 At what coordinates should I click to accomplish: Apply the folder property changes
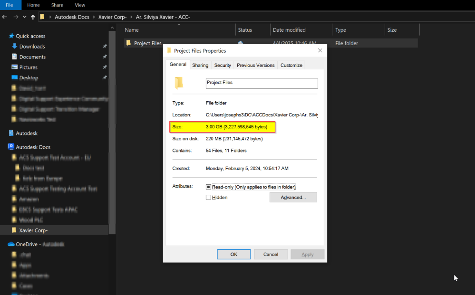(x=307, y=254)
